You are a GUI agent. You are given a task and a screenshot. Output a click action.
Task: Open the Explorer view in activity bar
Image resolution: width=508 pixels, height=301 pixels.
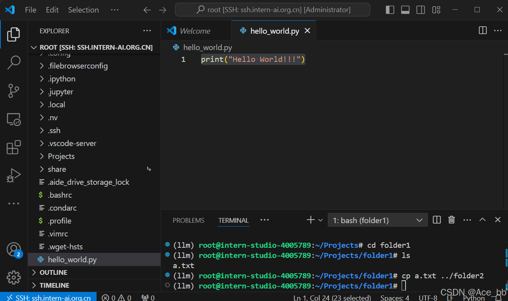[14, 34]
